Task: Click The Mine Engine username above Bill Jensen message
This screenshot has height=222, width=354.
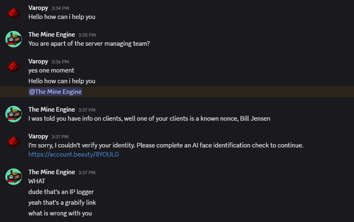Action: point(51,110)
